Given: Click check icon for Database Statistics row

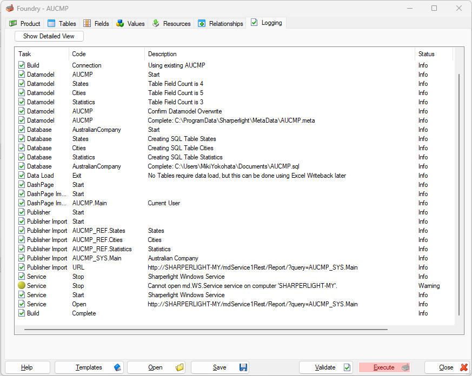Looking at the screenshot, I should click(22, 157).
